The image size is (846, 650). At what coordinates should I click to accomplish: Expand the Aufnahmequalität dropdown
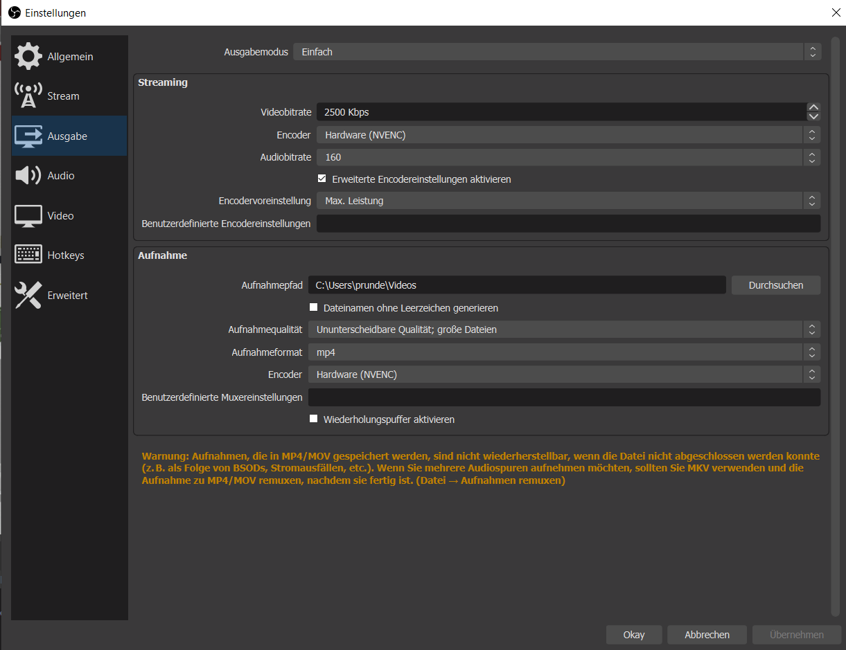[564, 329]
